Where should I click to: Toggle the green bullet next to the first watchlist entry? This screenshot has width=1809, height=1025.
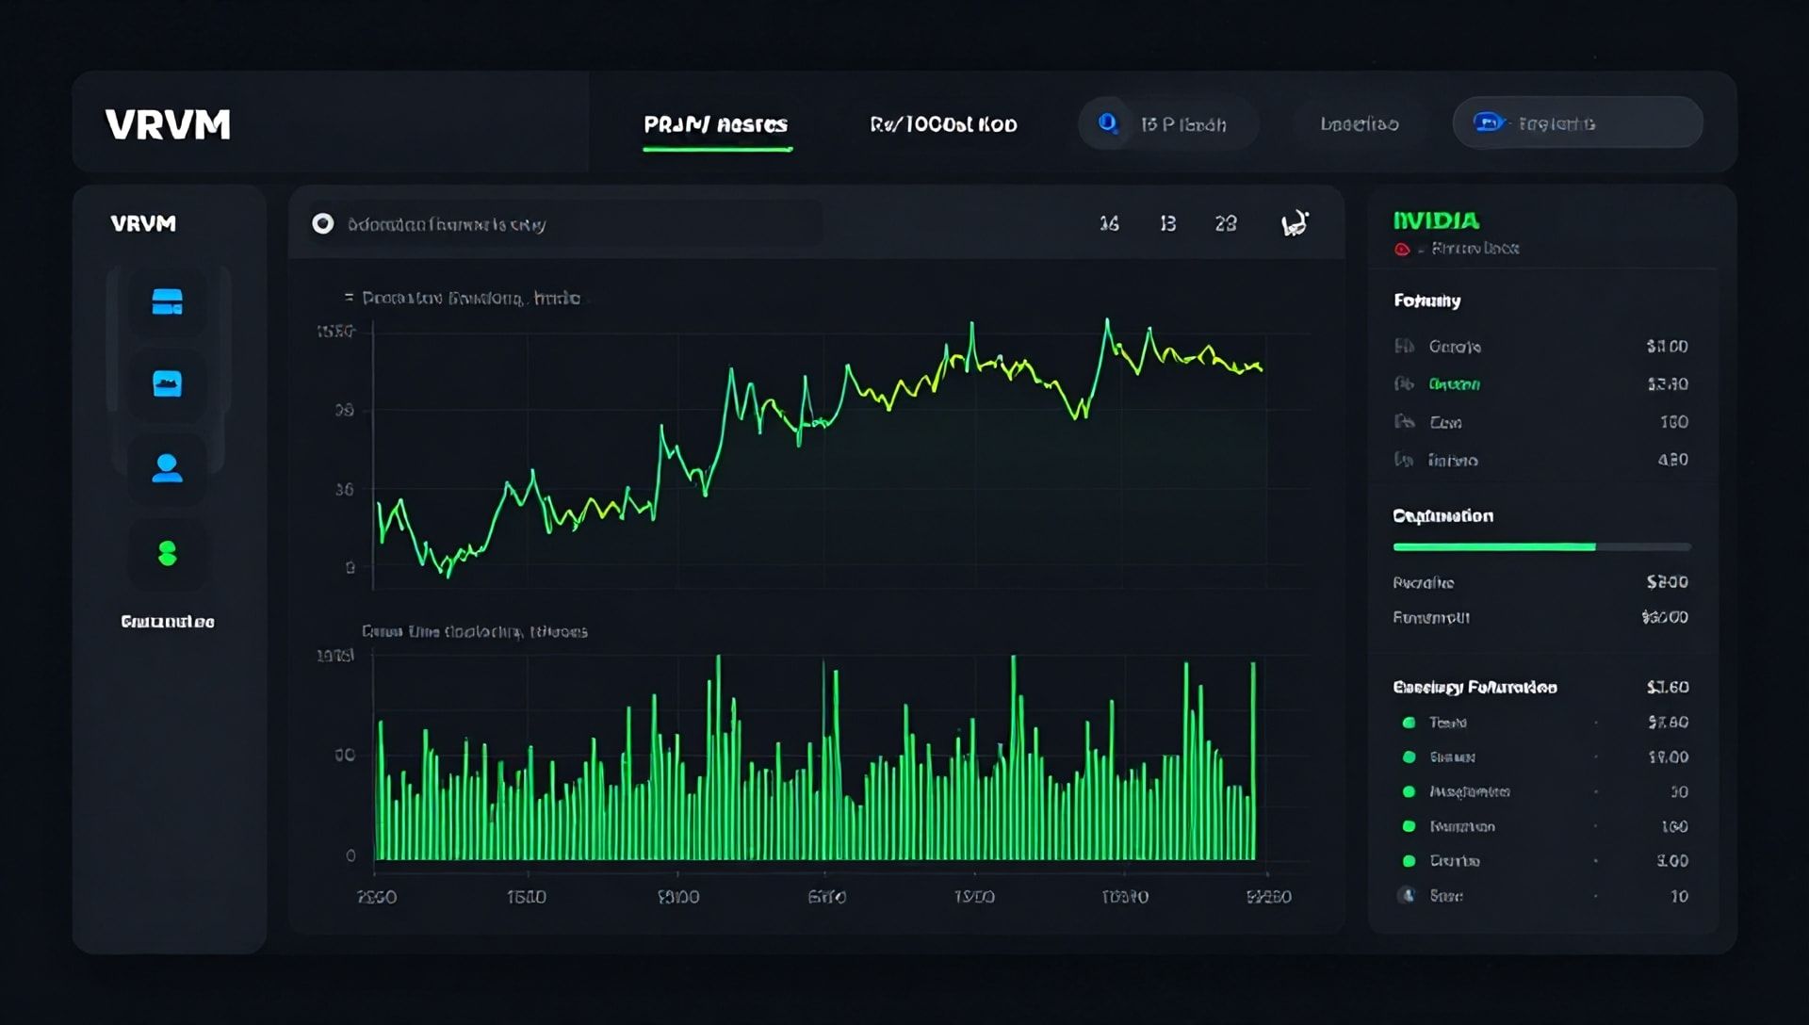[1410, 723]
